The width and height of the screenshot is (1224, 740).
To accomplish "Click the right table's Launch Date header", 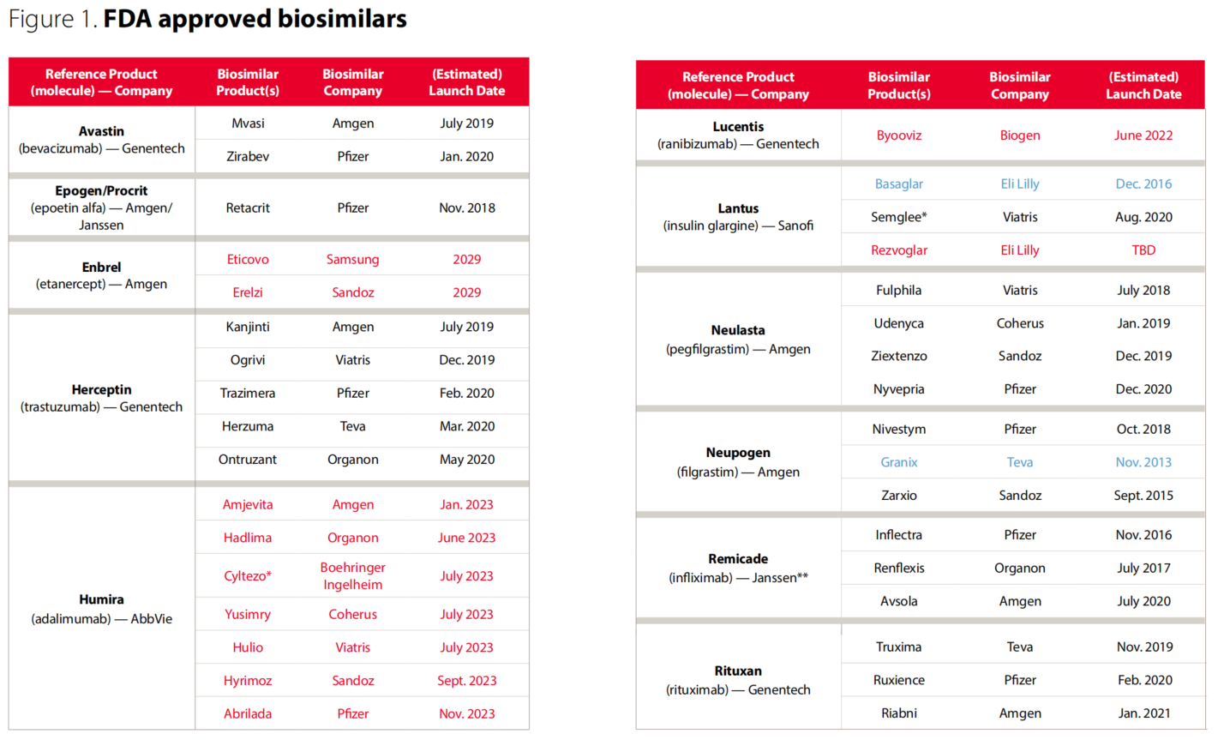I will coord(1143,86).
